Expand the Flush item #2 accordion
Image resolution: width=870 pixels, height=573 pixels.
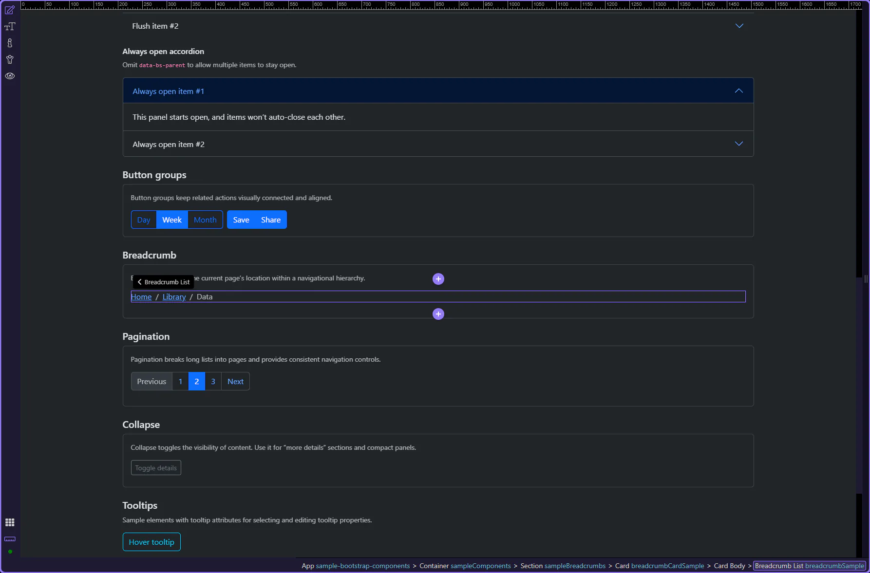point(739,26)
